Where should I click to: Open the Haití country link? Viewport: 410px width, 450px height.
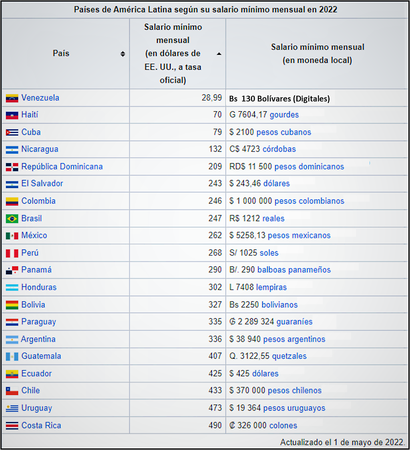pyautogui.click(x=30, y=115)
